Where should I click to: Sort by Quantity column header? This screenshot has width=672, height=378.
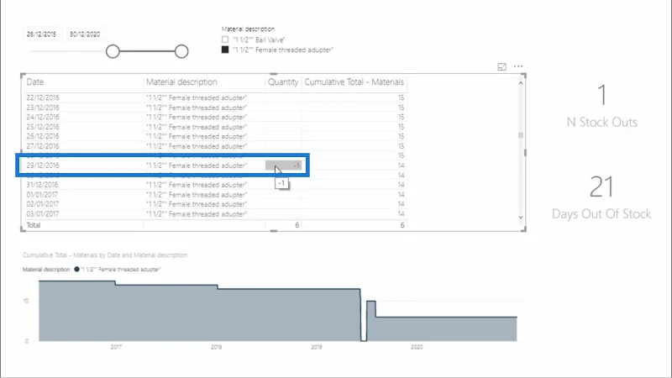(x=283, y=81)
